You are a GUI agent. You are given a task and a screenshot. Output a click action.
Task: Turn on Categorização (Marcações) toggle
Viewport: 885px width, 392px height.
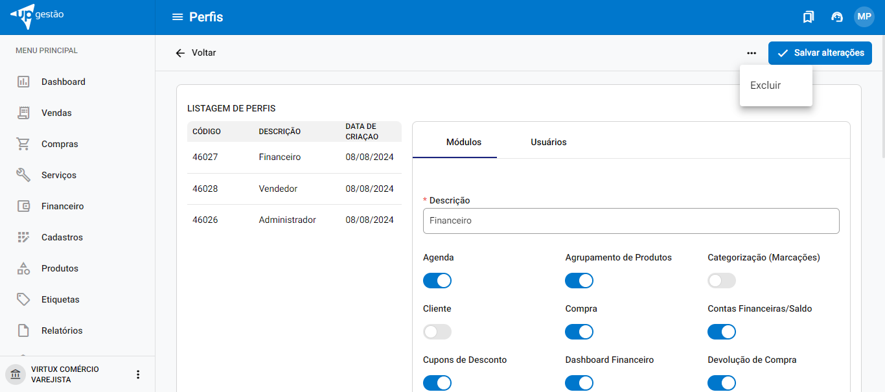point(721,281)
